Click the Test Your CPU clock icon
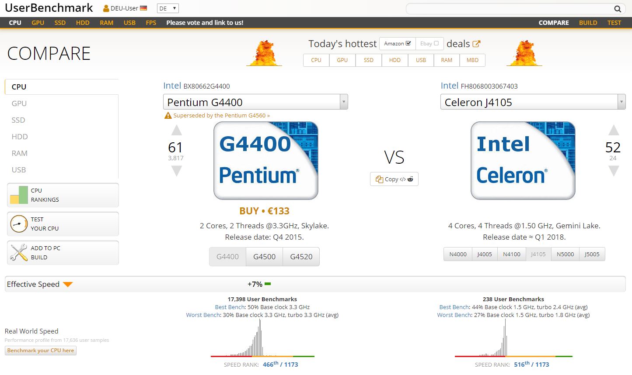 click(18, 224)
